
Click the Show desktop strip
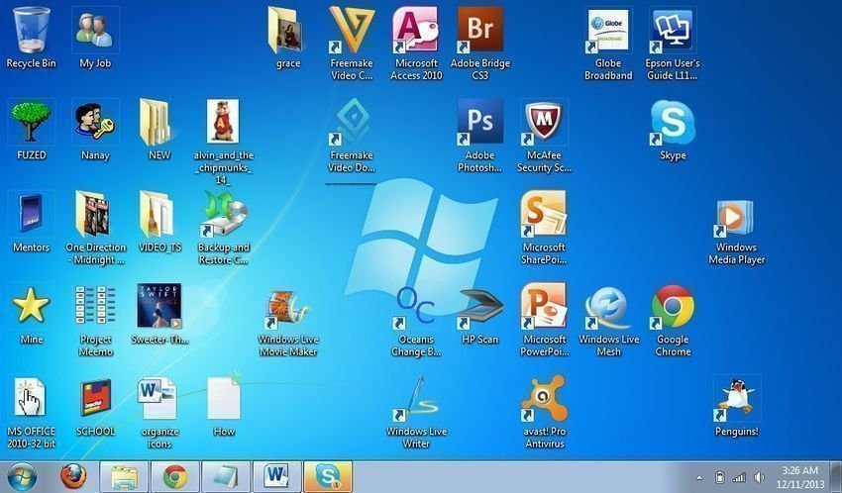coord(835,477)
